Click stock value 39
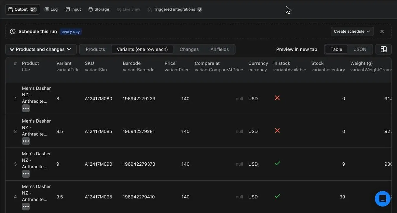Image resolution: width=397 pixels, height=213 pixels. coord(342,197)
